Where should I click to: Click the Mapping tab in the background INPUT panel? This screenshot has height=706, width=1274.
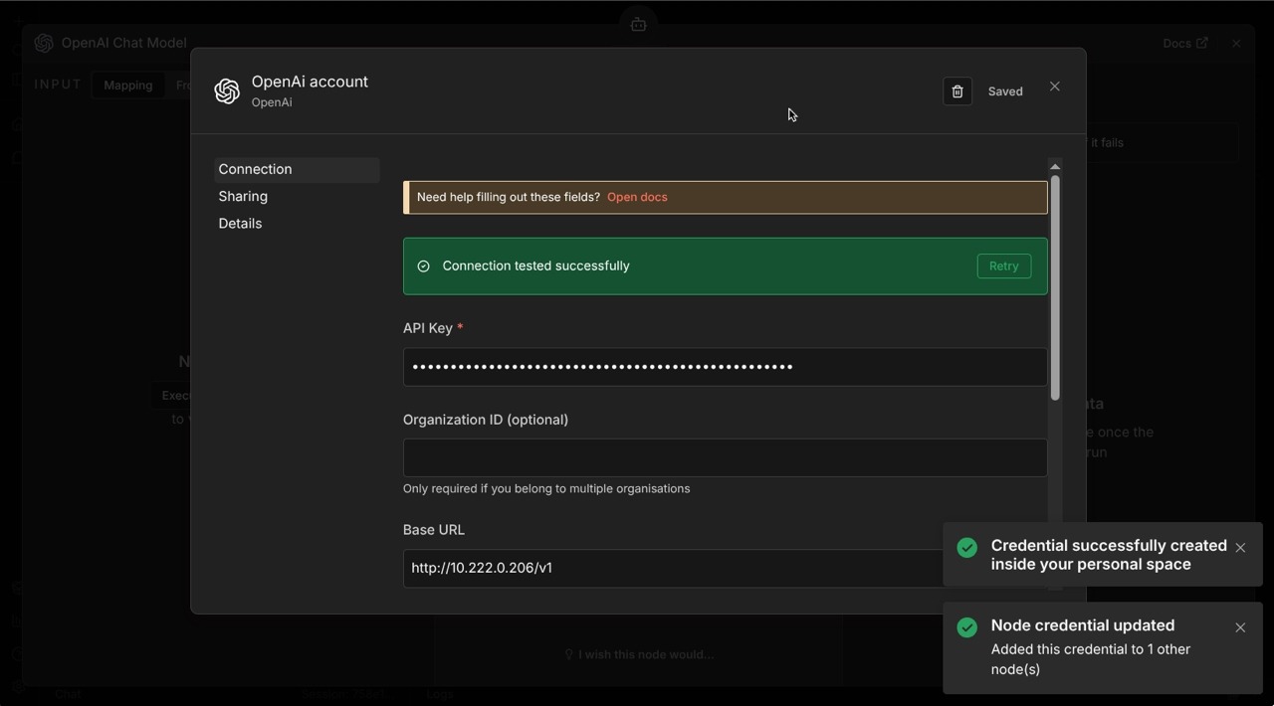pyautogui.click(x=128, y=85)
